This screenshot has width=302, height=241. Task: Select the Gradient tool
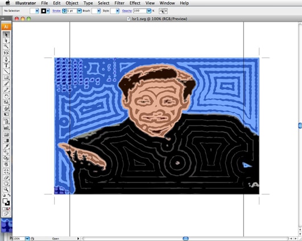tap(6, 140)
